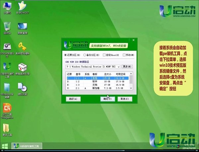
Task: Expand the image path dropdown
Action: point(118,67)
